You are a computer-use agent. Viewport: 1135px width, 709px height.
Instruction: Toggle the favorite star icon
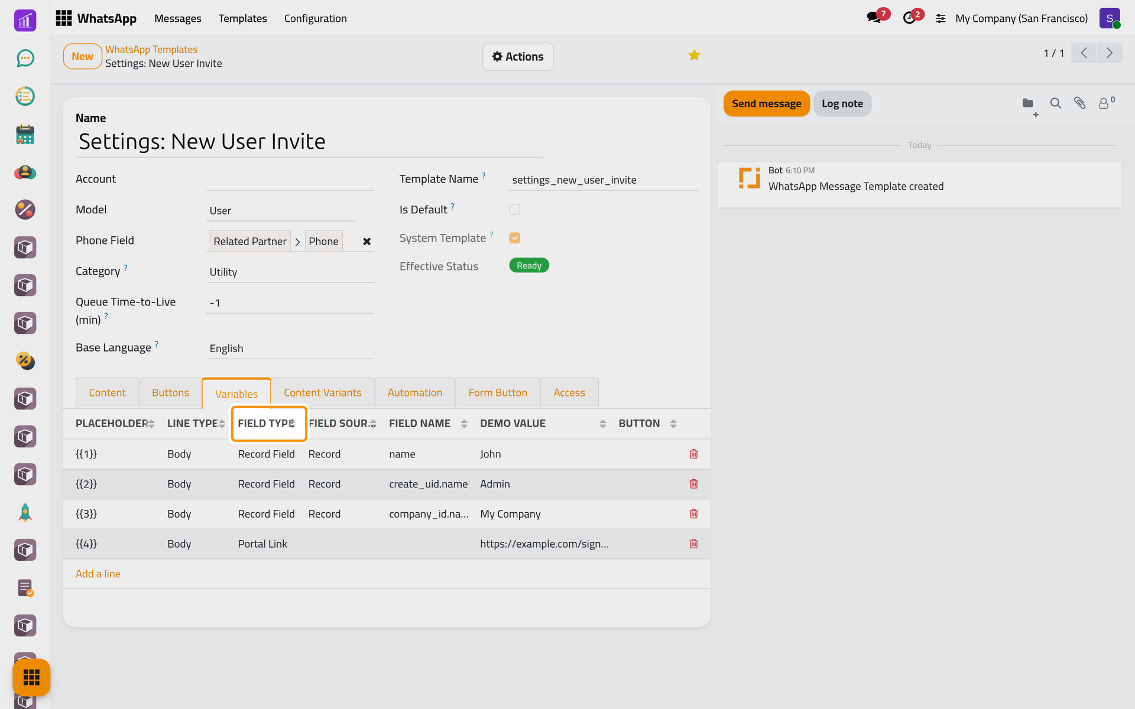(694, 56)
